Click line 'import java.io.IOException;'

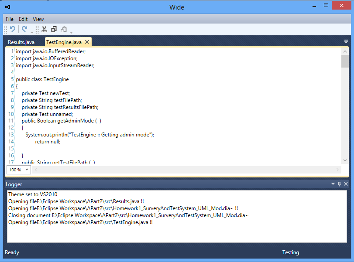point(47,58)
